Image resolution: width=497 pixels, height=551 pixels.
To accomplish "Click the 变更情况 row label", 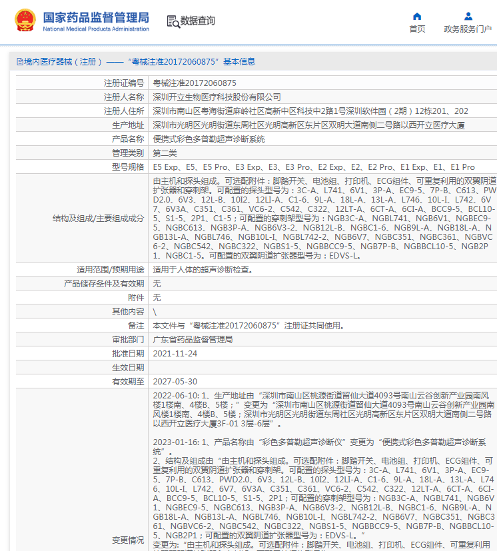I will coord(127,540).
